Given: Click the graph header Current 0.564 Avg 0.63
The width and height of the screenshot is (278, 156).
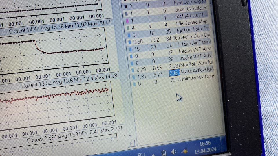Looking at the screenshot, I should [x=74, y=134].
